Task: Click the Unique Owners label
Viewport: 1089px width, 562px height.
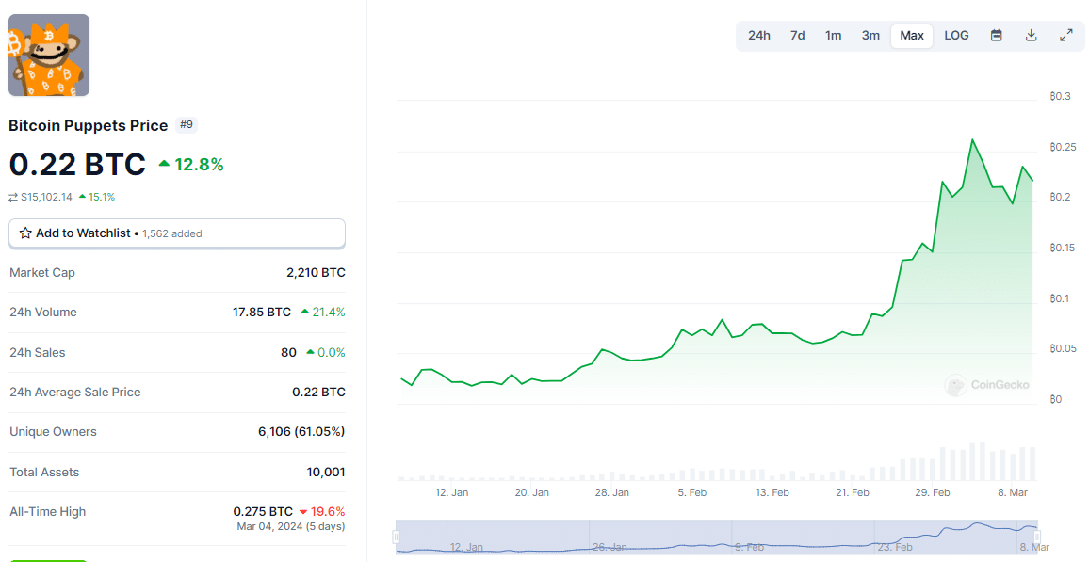Action: [x=53, y=431]
